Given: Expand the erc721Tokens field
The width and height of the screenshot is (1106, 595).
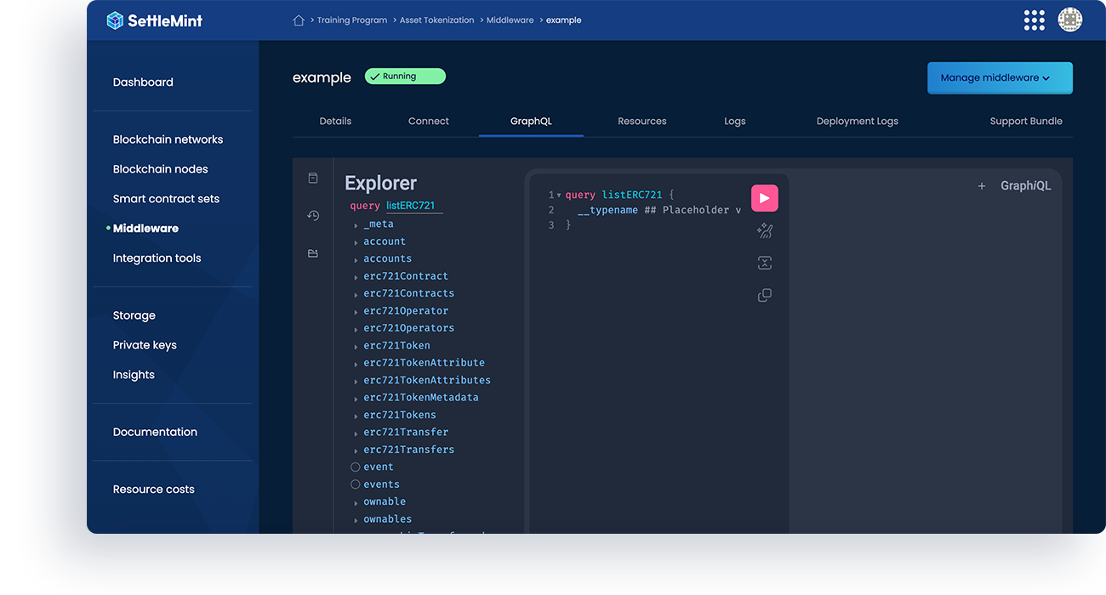Looking at the screenshot, I should (356, 415).
